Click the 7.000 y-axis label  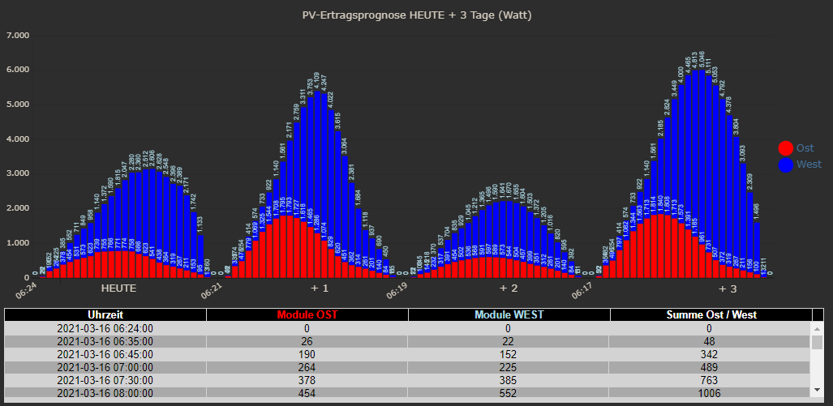point(18,35)
